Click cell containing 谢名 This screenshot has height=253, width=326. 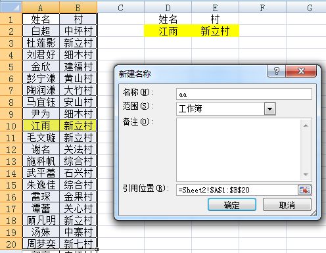41,149
